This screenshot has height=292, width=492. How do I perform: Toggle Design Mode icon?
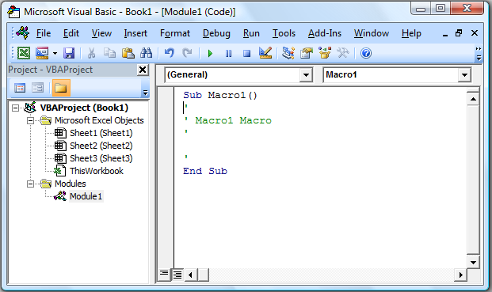pos(265,53)
